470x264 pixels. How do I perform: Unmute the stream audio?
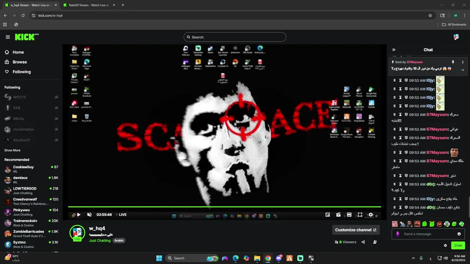point(89,215)
